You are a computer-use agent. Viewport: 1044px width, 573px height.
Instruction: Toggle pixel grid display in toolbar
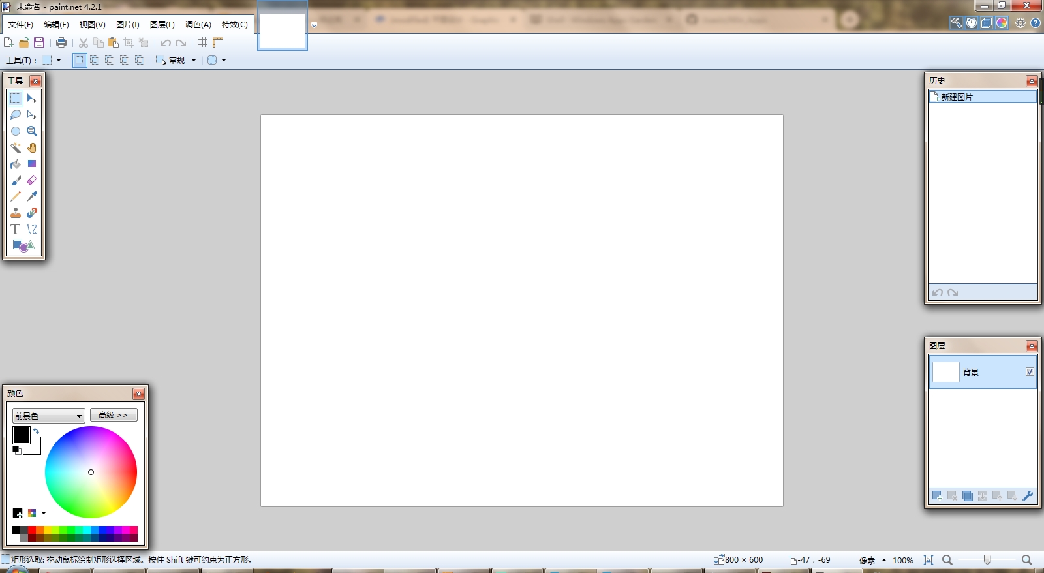coord(203,42)
